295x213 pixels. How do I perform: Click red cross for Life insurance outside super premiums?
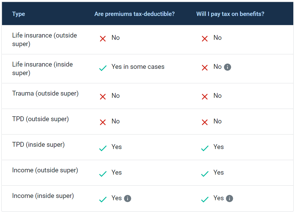(103, 39)
